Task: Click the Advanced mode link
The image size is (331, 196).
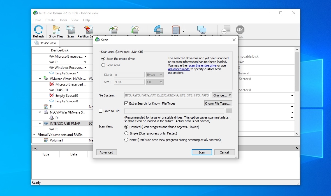Action: [179, 69]
